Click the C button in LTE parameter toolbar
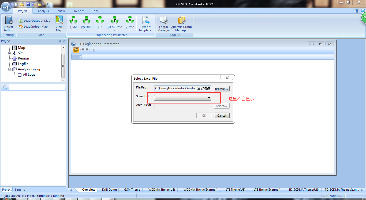The width and height of the screenshot is (366, 200). tap(94, 50)
